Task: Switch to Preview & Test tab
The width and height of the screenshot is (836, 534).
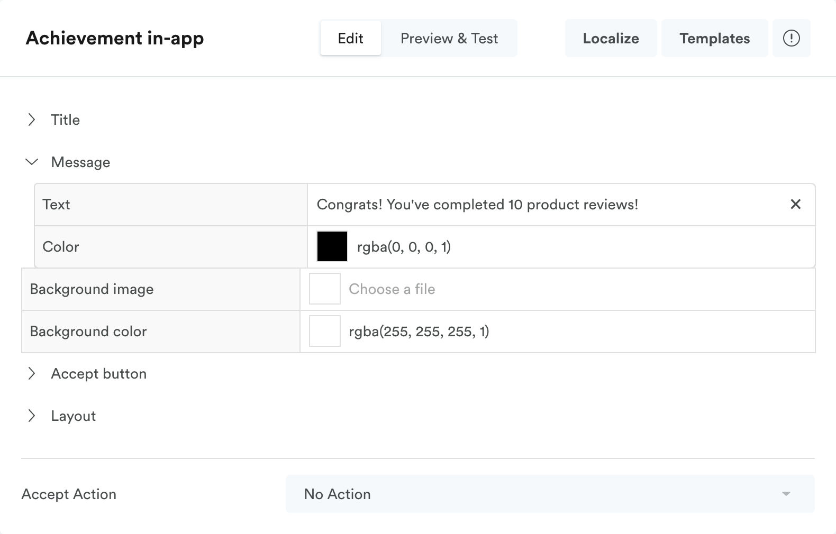Action: (449, 38)
